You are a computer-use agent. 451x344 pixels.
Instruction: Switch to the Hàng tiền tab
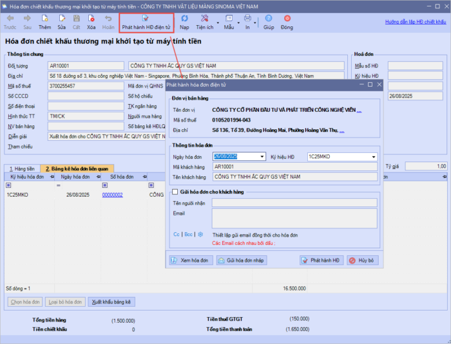(x=21, y=168)
